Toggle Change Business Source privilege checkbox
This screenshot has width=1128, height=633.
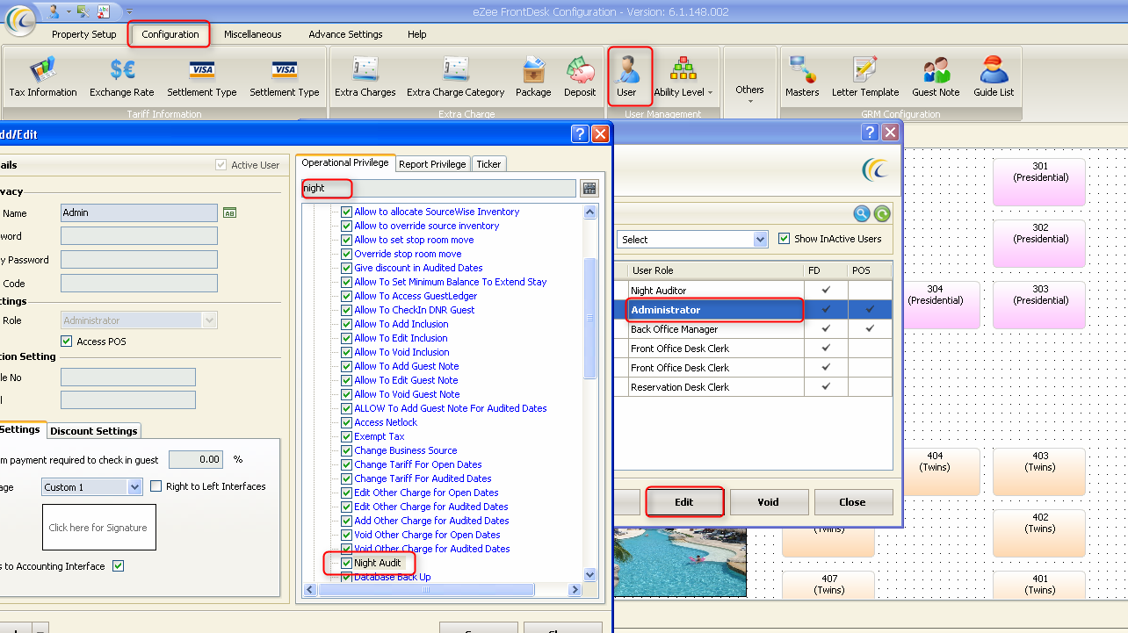pos(347,450)
